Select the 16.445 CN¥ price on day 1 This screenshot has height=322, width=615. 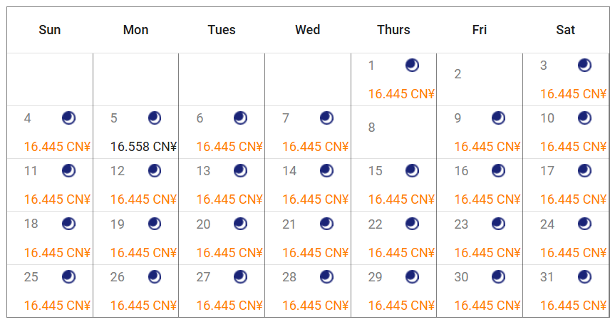coord(401,94)
